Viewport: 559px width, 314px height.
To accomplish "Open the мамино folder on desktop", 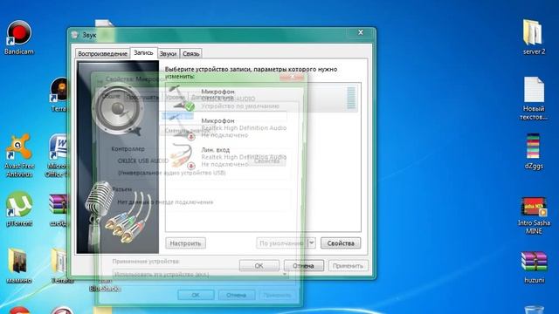I will [x=19, y=265].
